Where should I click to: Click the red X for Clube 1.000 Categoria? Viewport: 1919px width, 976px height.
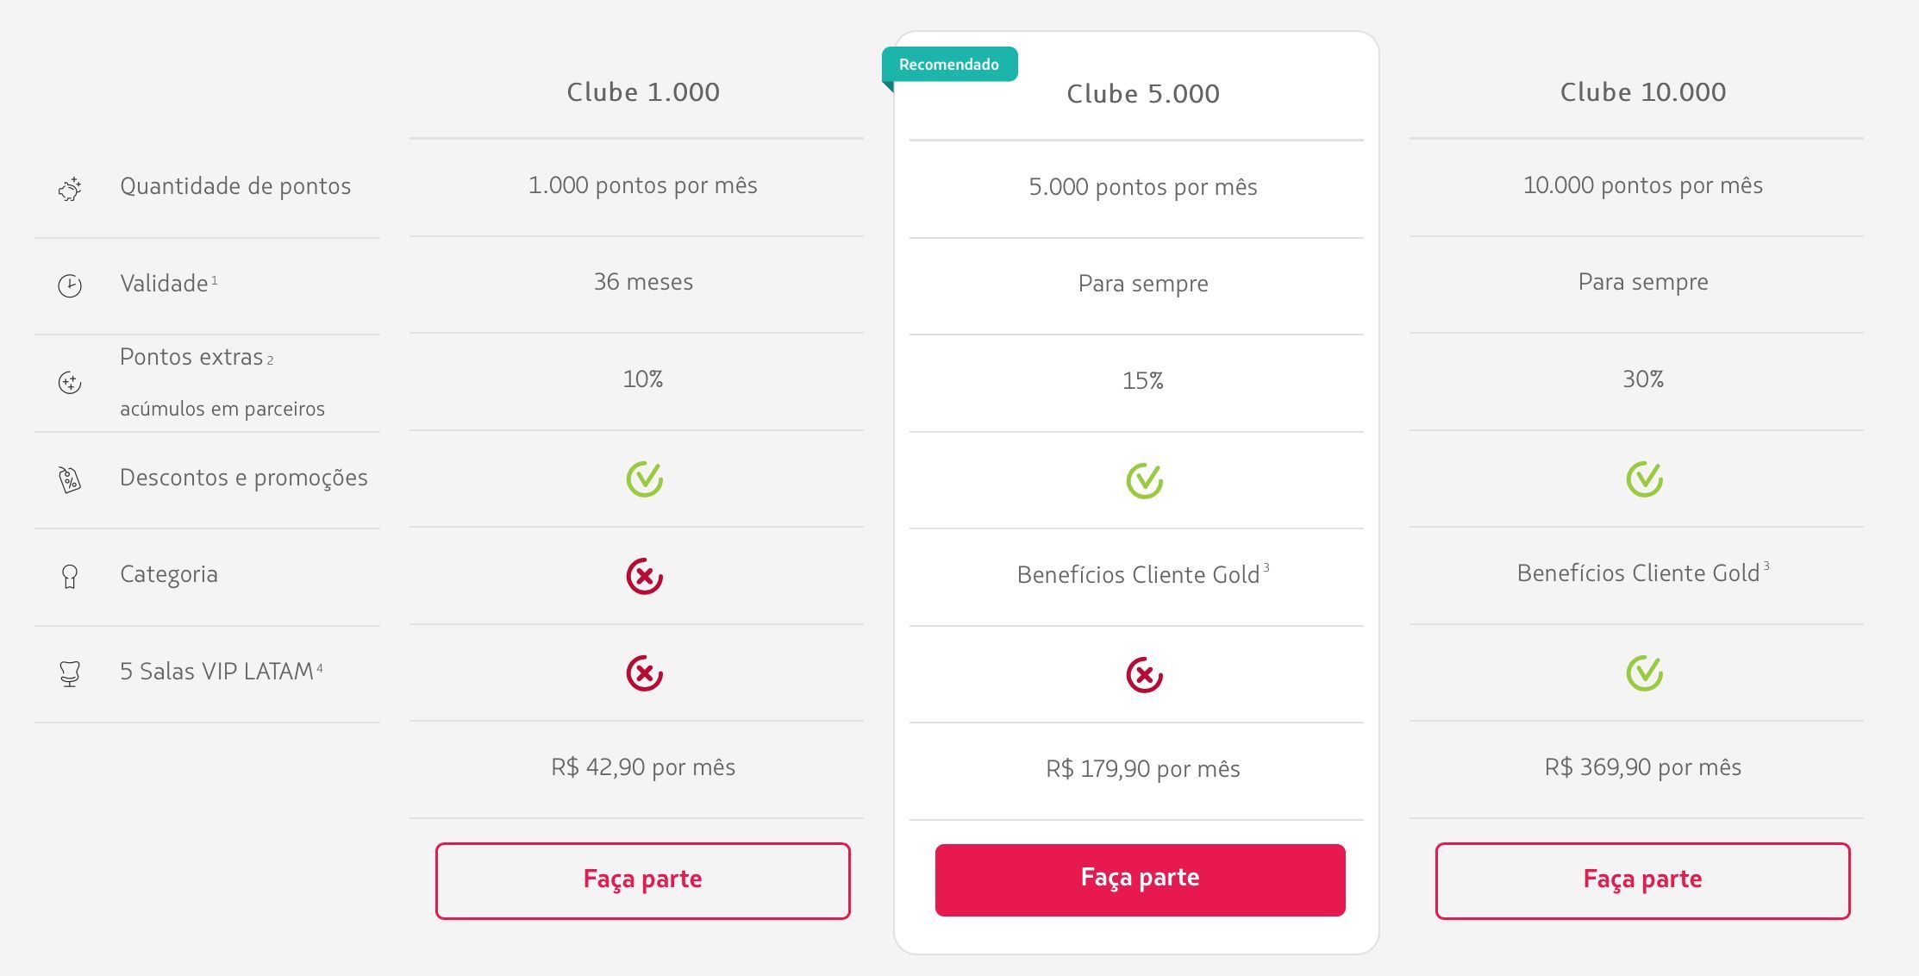point(645,576)
